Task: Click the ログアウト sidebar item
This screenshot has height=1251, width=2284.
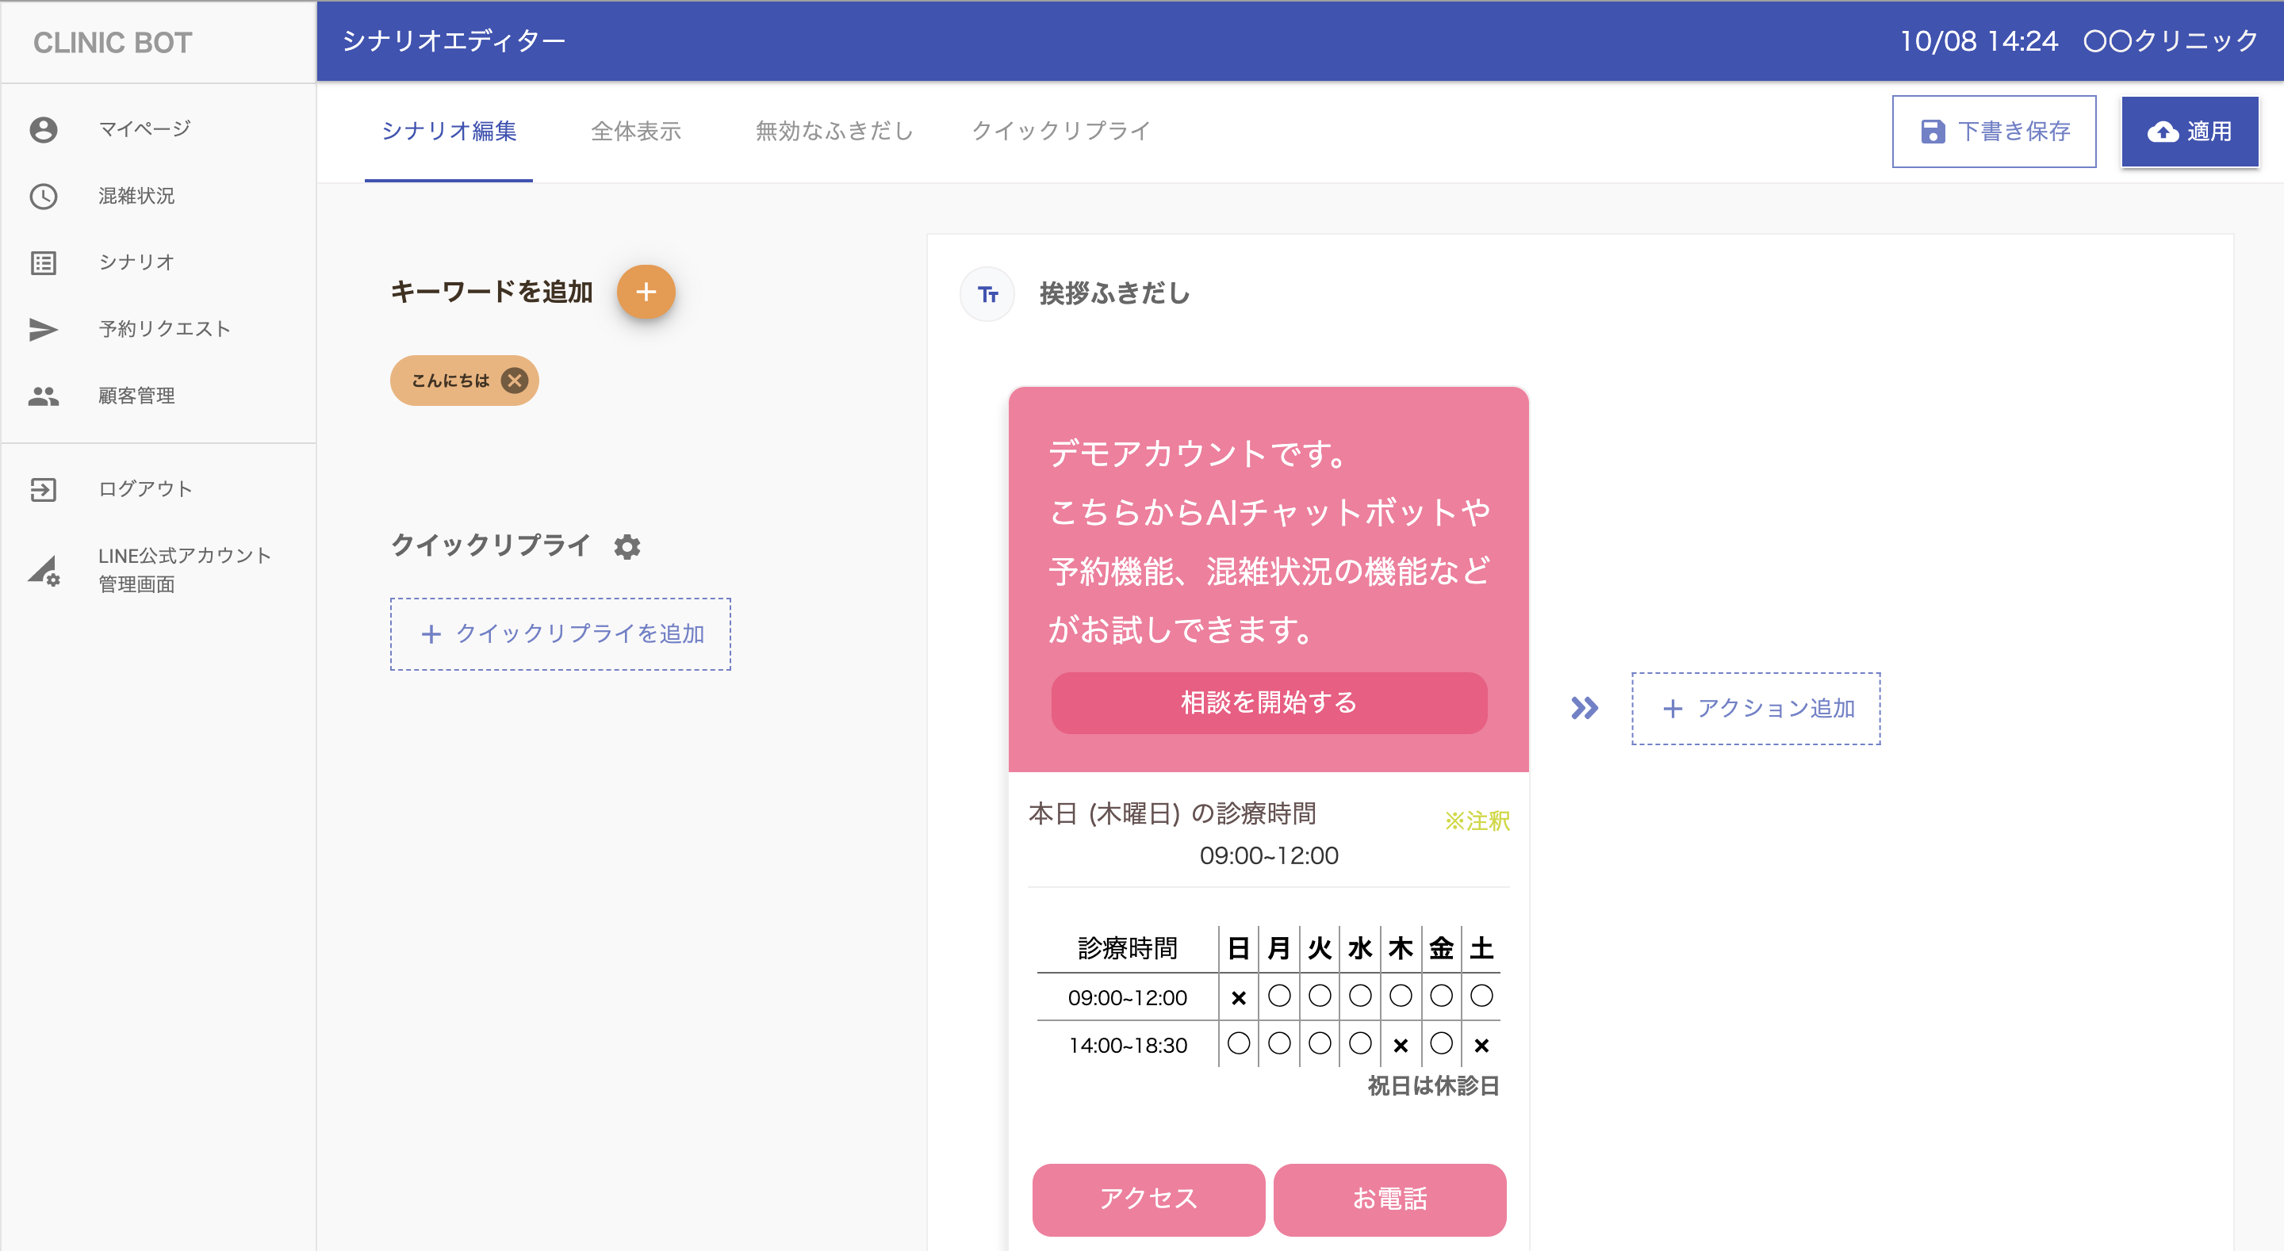Action: 144,488
